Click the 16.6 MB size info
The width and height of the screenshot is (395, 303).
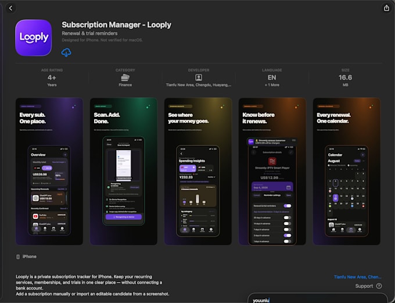[345, 77]
